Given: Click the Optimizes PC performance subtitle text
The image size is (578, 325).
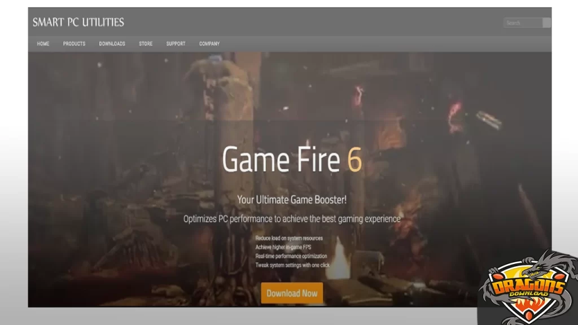Looking at the screenshot, I should (291, 217).
